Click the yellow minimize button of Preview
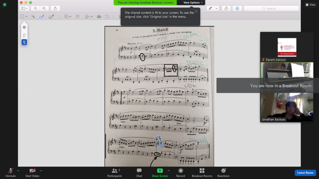The width and height of the screenshot is (319, 179). click(x=26, y=2)
